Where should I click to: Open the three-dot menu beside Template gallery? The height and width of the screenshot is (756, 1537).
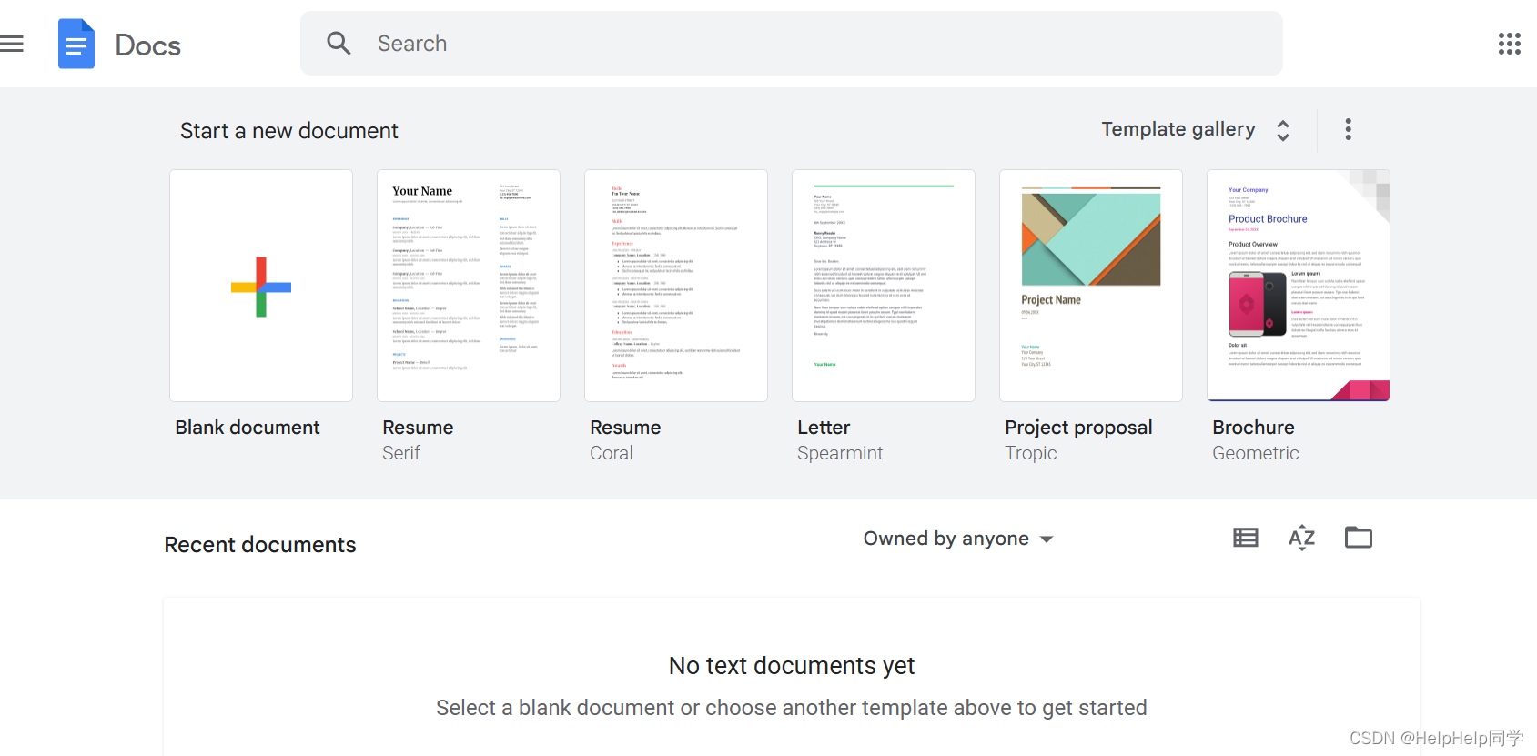[1348, 129]
